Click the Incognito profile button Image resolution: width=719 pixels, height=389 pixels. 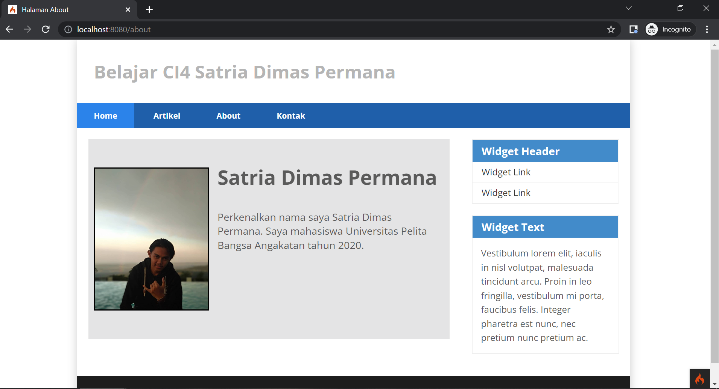point(670,29)
